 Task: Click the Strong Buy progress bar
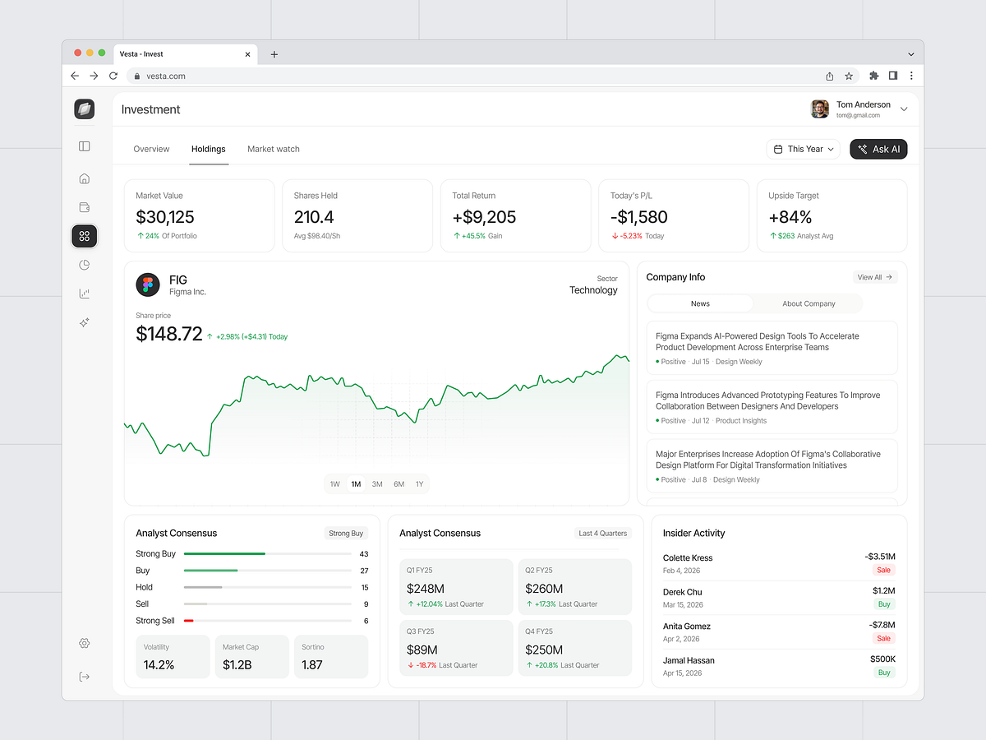click(x=268, y=554)
